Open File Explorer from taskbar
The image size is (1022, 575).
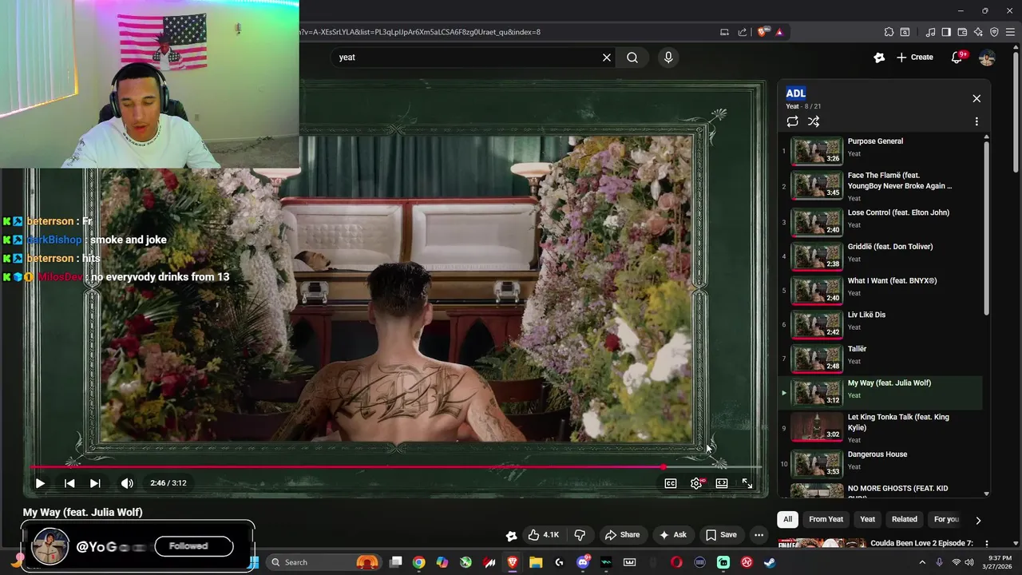(536, 562)
